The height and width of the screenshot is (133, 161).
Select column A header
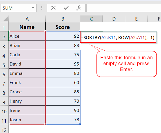[x=27, y=19]
